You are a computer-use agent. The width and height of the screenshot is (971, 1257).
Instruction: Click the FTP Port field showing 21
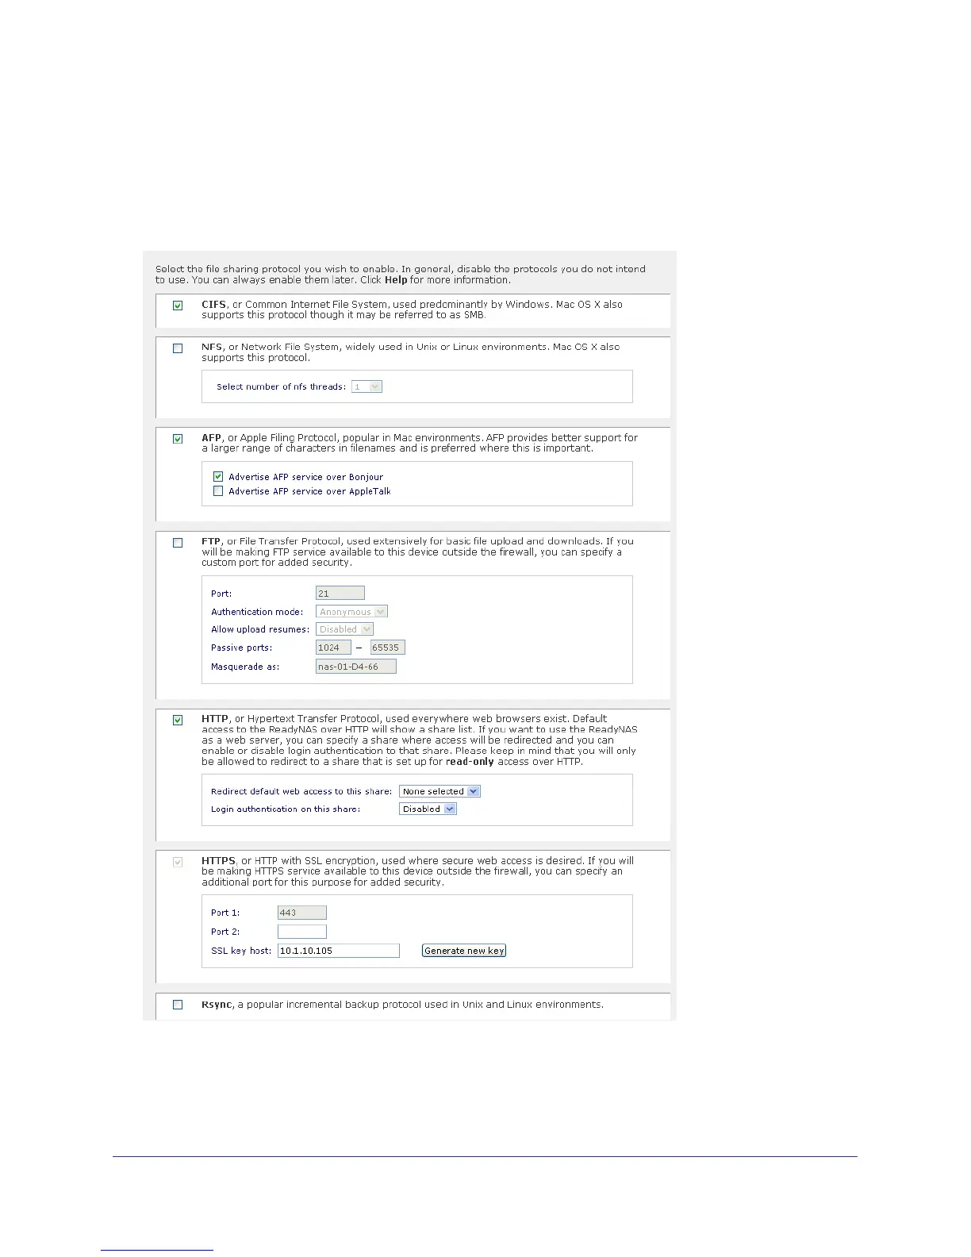(340, 593)
